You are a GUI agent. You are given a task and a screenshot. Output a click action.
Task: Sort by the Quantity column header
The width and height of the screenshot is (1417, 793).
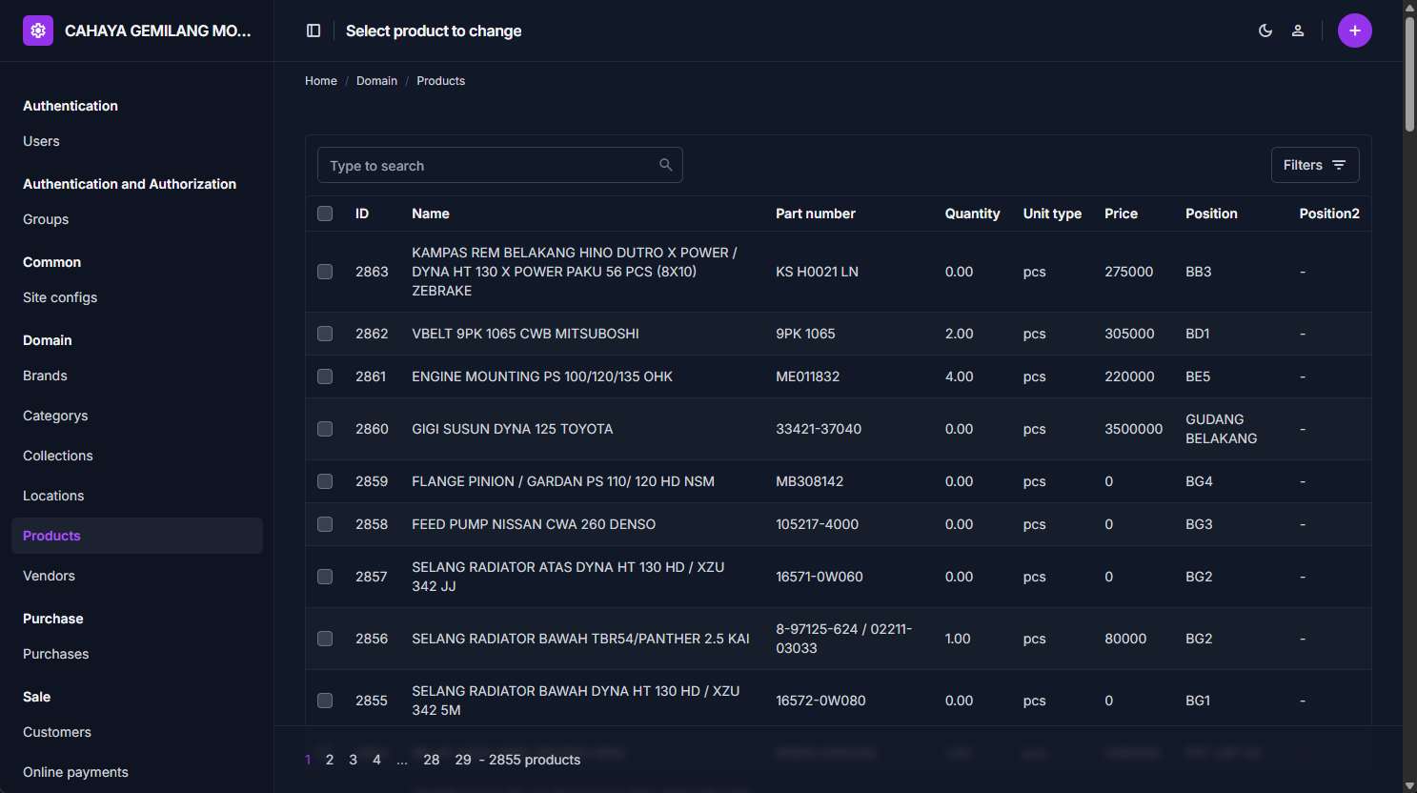(x=972, y=213)
